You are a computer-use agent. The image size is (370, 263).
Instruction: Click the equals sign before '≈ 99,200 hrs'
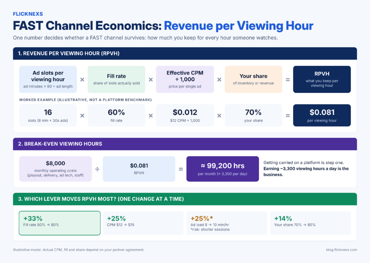(x=181, y=169)
